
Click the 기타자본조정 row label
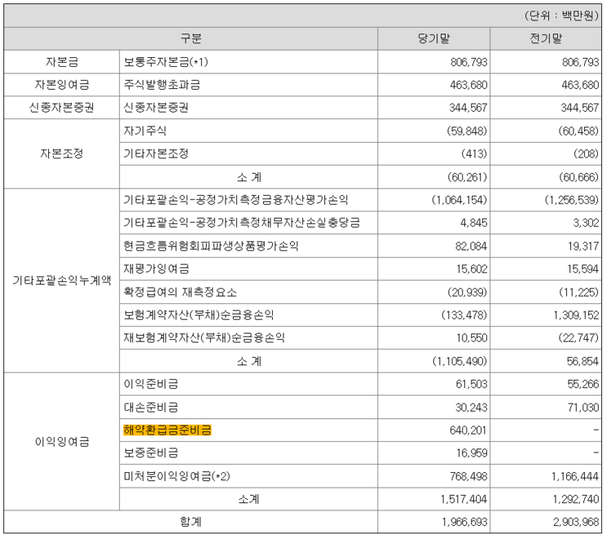coord(156,153)
